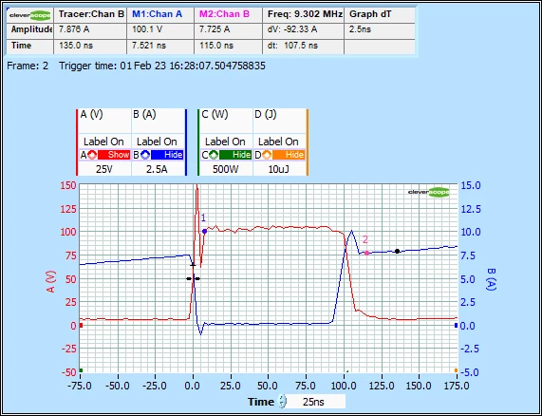Click channel C green circle icon
The image size is (542, 416).
[x=214, y=155]
